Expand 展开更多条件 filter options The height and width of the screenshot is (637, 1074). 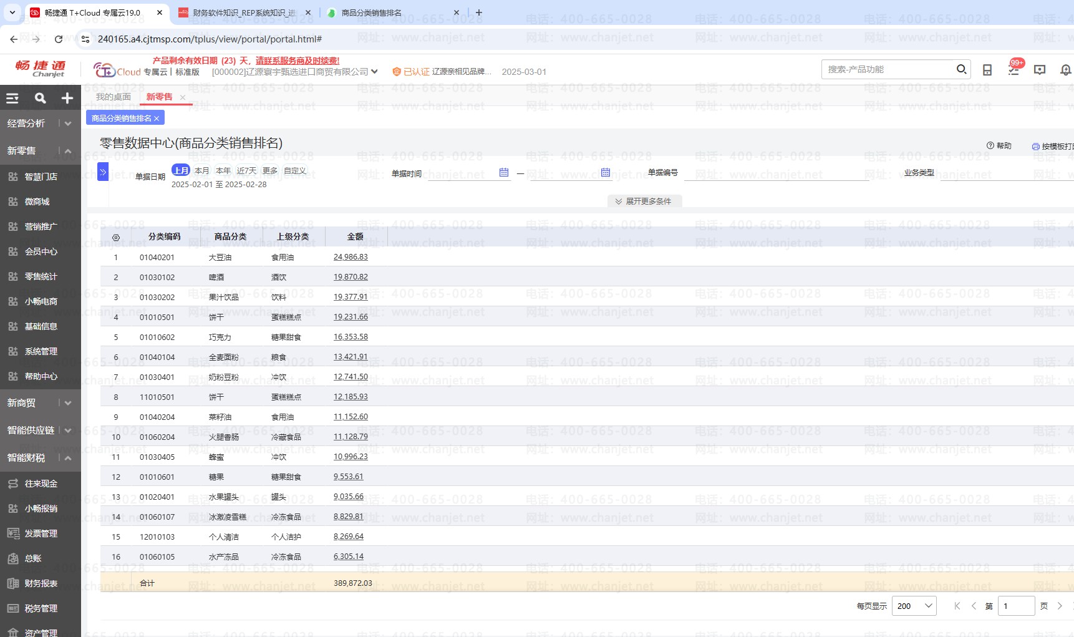click(x=644, y=201)
